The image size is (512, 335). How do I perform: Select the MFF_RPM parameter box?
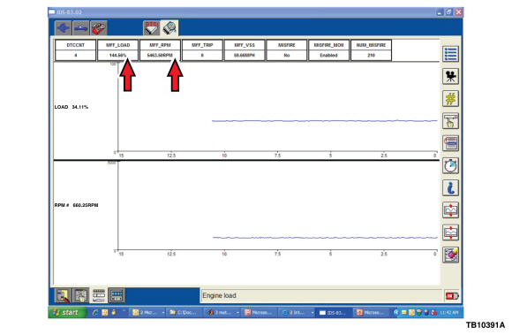[x=160, y=50]
